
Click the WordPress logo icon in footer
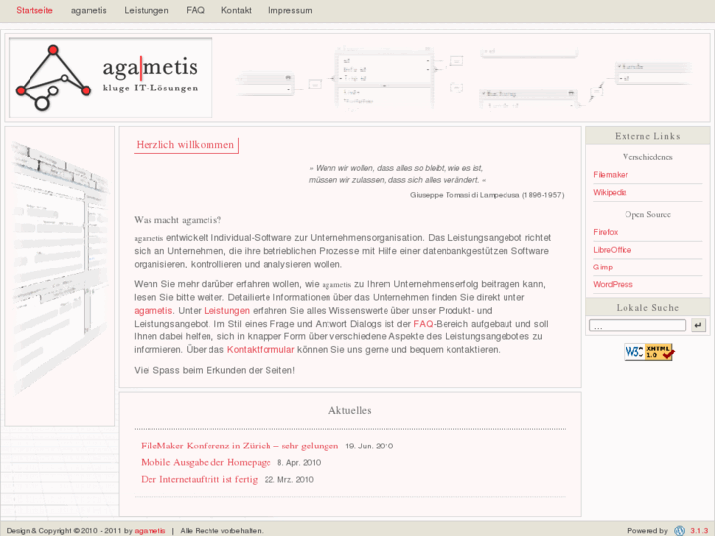(x=679, y=530)
